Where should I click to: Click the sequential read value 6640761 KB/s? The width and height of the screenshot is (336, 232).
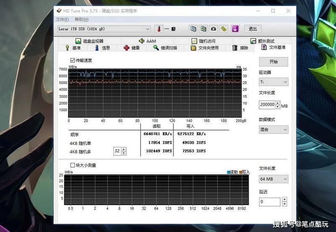coord(158,134)
